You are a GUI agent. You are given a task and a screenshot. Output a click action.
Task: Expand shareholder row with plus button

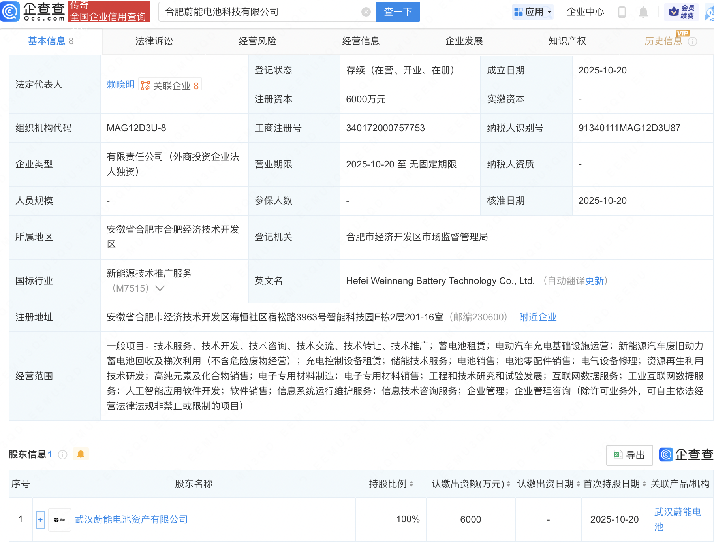point(40,519)
